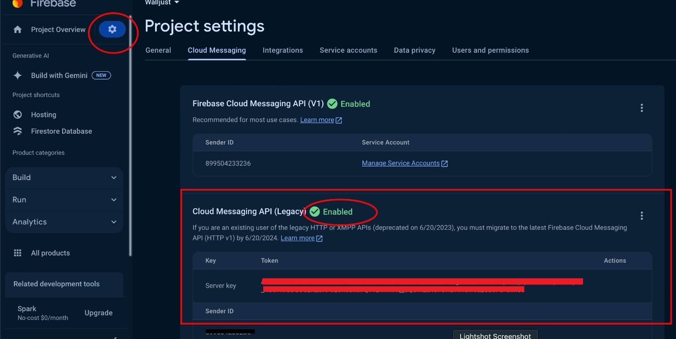Viewport: 676px width, 339px height.
Task: Open the Walljust project selector dropdown
Action: (x=162, y=3)
